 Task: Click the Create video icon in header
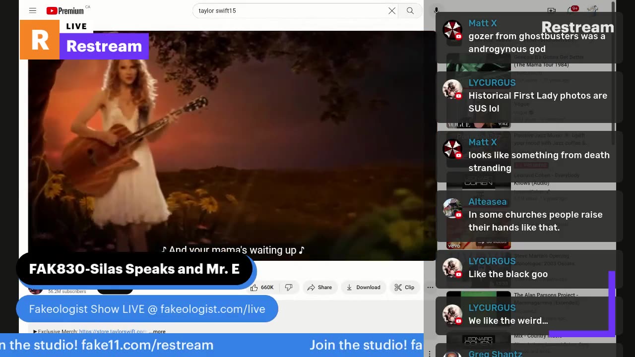[552, 10]
